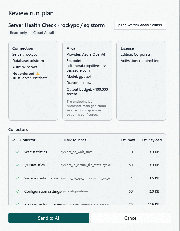Screen dimensions: 180x231
Task: Select the System configuration row label
Action: pos(42,178)
